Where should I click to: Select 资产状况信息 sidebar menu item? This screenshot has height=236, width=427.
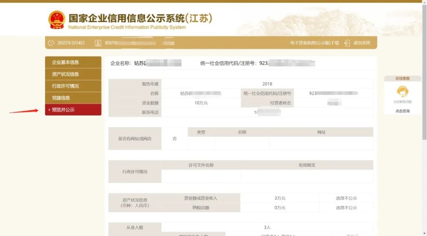[65, 74]
